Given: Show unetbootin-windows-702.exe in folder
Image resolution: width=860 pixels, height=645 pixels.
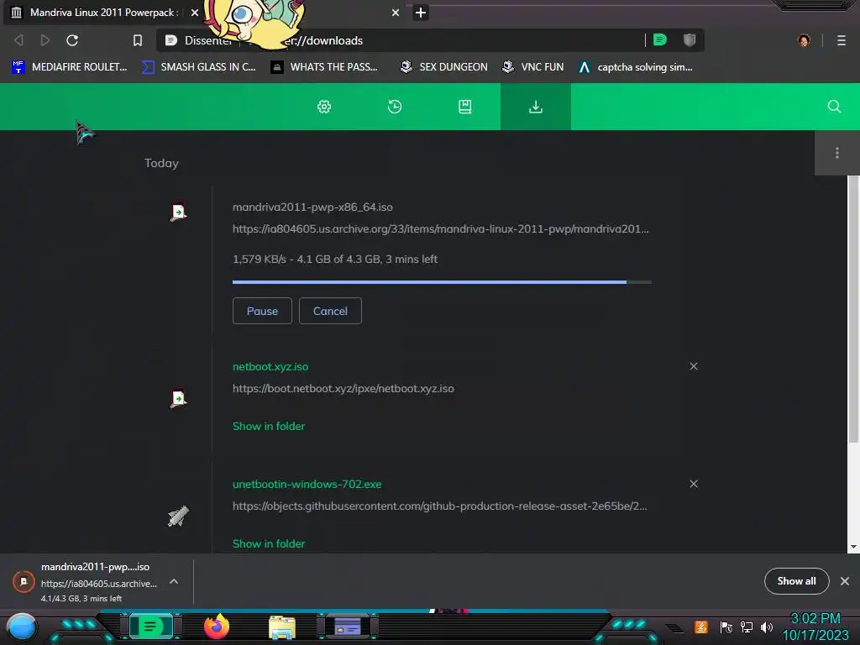Looking at the screenshot, I should coord(269,544).
